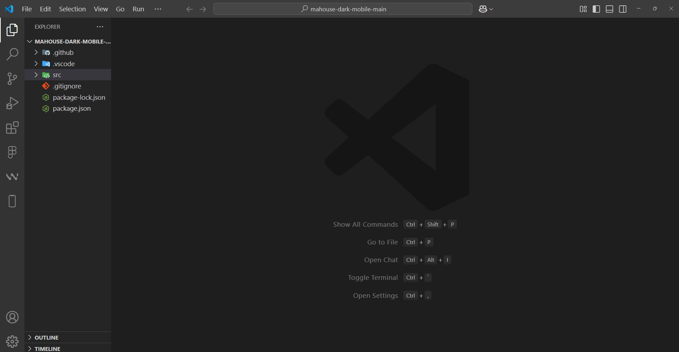
Task: Click the VS Code logo in title bar
Action: tap(9, 9)
